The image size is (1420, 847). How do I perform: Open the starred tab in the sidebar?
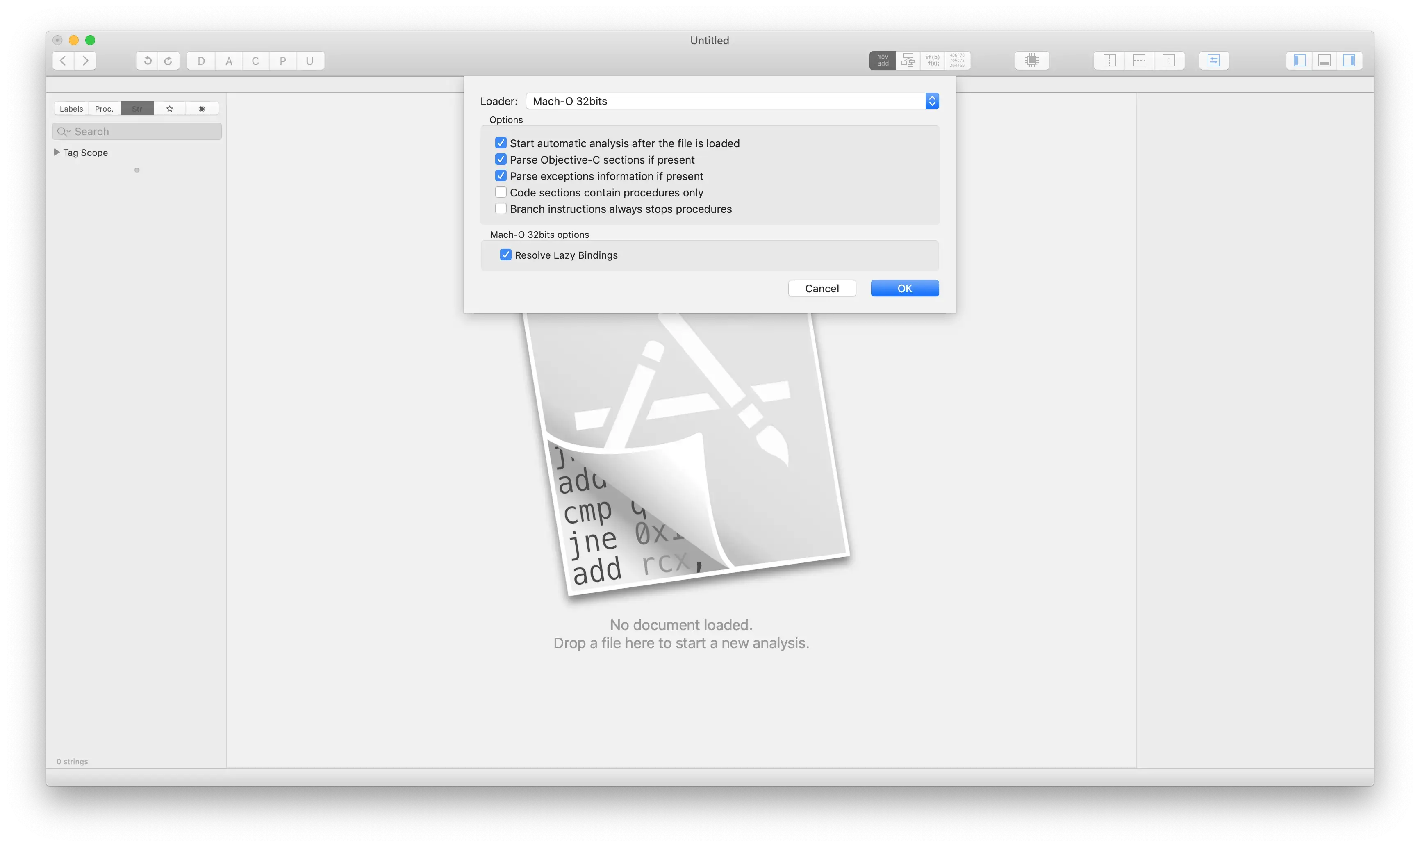tap(169, 109)
